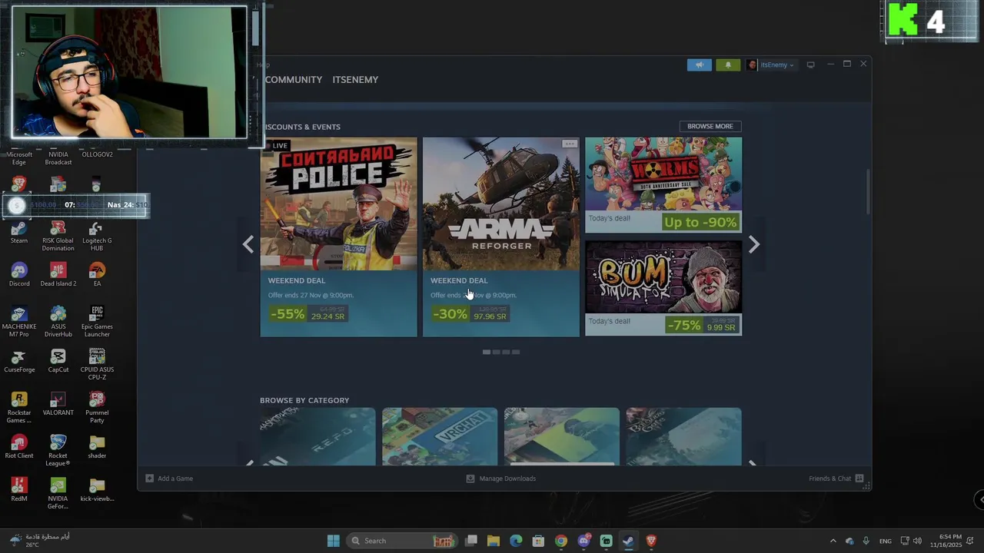This screenshot has width=984, height=553.
Task: Select RISK Global Domination desktop icon
Action: point(58,236)
